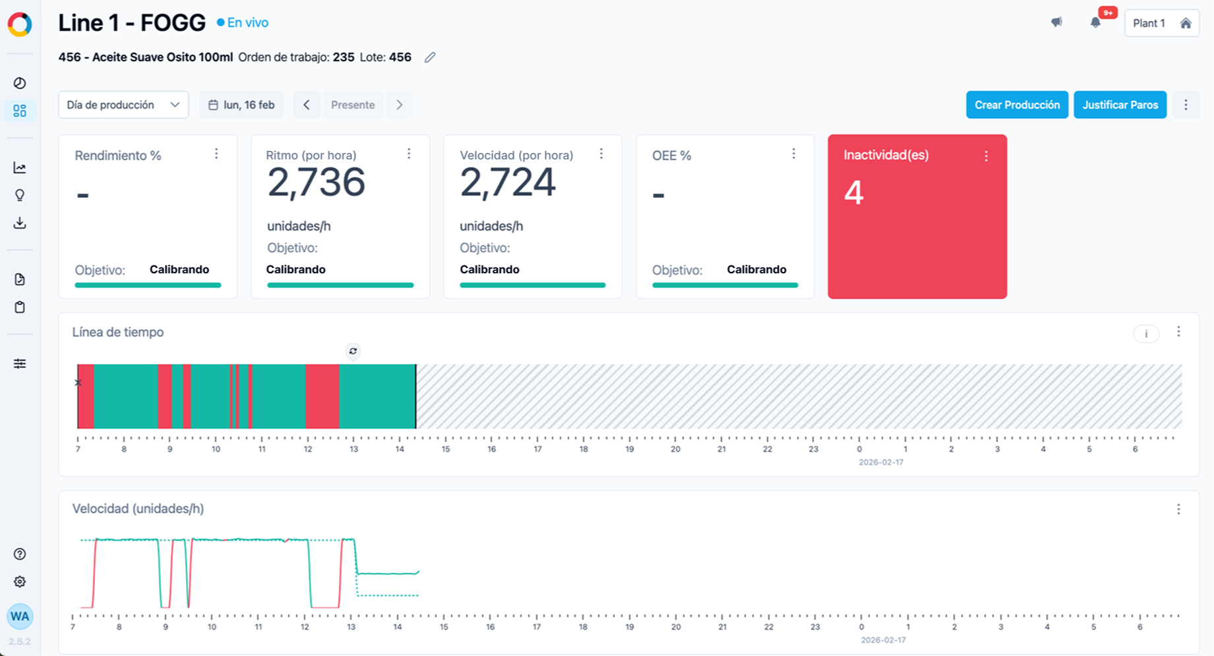Show timeline info with the i icon
This screenshot has width=1214, height=656.
pos(1146,334)
